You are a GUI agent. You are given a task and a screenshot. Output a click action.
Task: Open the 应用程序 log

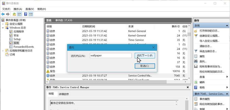point(19,31)
